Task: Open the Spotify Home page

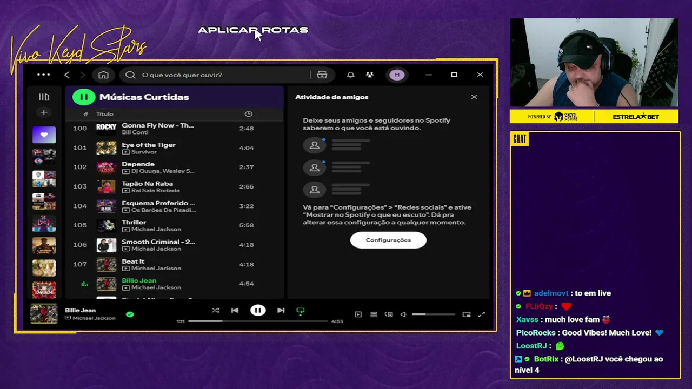Action: tap(103, 75)
